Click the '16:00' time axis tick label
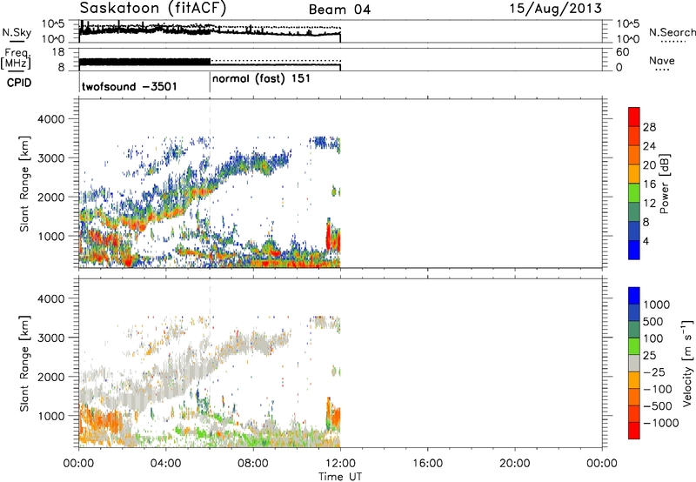Image resolution: width=696 pixels, height=482 pixels. [x=427, y=464]
